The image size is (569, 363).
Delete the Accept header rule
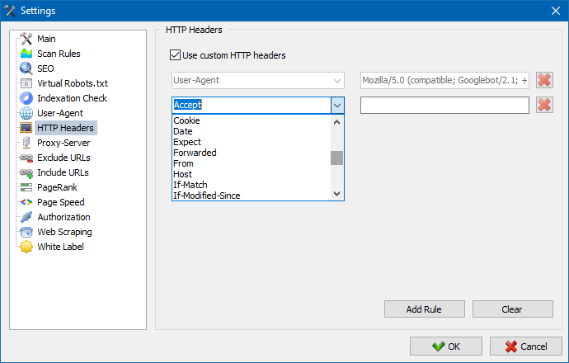click(544, 106)
